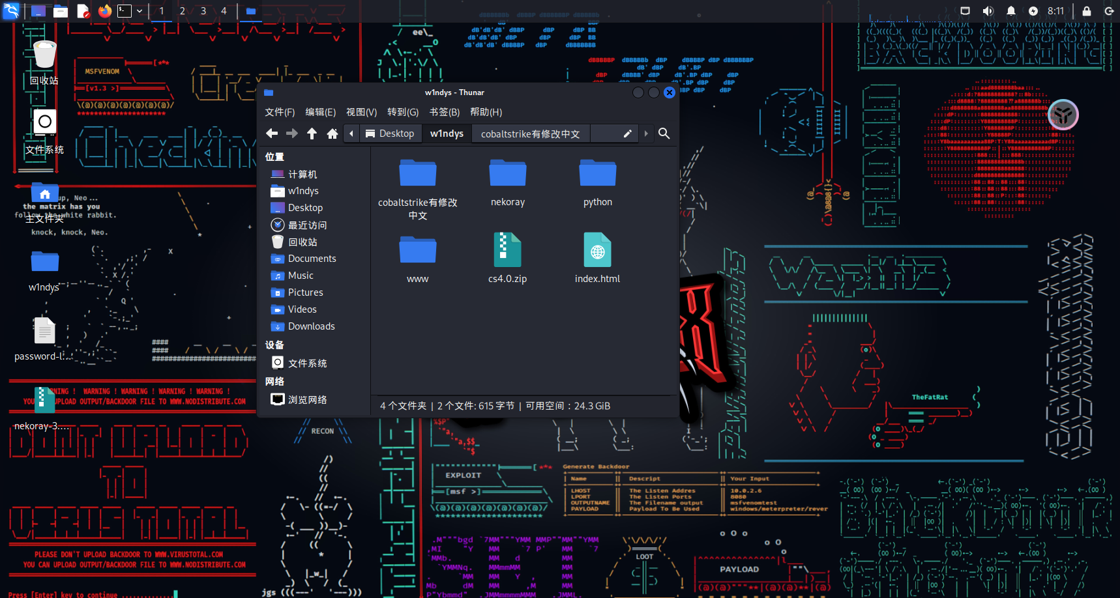Image resolution: width=1120 pixels, height=598 pixels.
Task: Open search with the magnifier icon
Action: (x=664, y=134)
